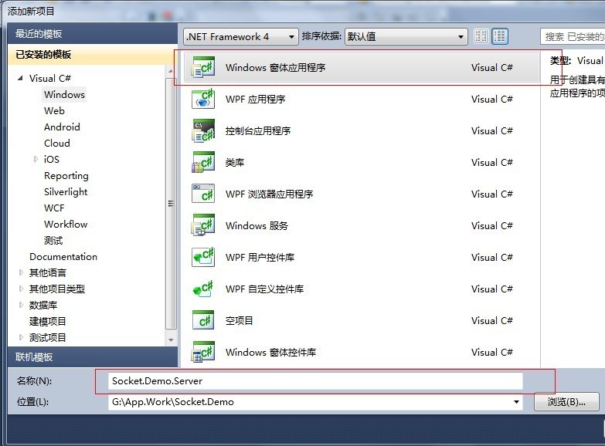Switch to medium icons list view

pos(500,36)
